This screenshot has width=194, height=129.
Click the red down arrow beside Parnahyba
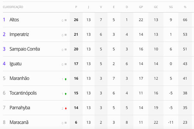(66, 108)
